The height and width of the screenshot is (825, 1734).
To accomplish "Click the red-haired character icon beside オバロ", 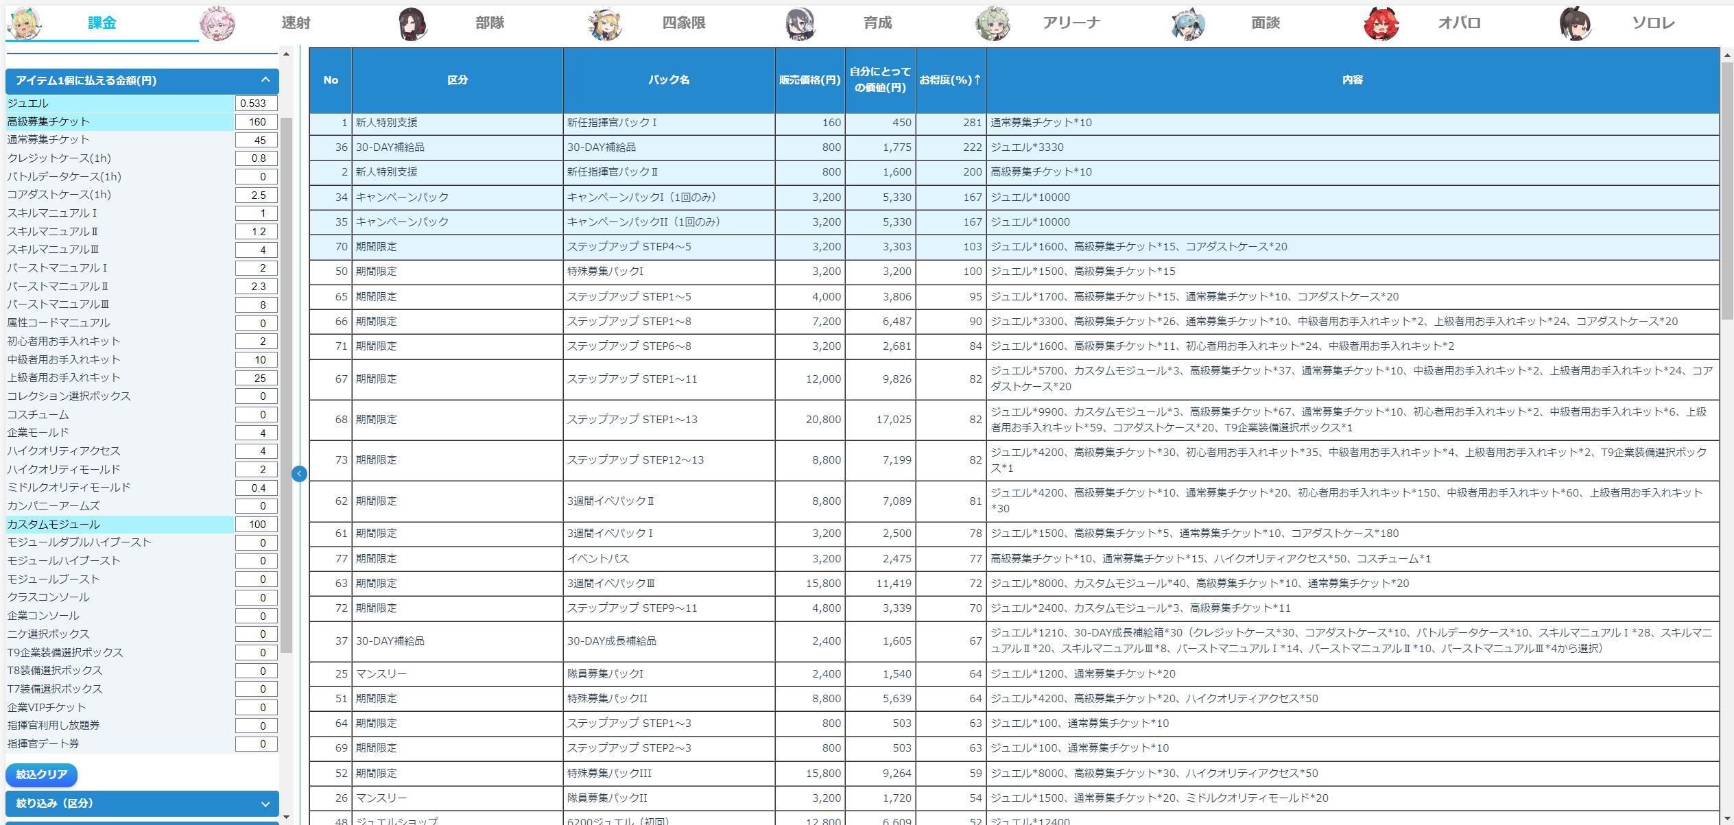I will pyautogui.click(x=1381, y=24).
